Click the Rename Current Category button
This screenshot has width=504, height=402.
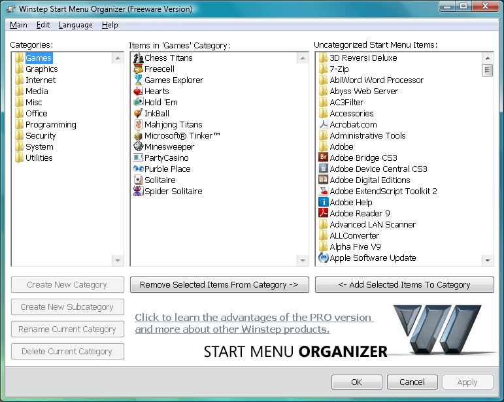pos(67,329)
